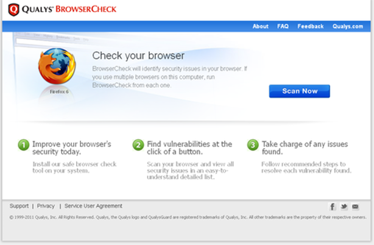The image size is (374, 245).
Task: Open the FAQ menu item
Action: 283,26
